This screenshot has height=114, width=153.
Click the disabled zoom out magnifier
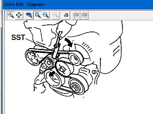tap(56, 15)
